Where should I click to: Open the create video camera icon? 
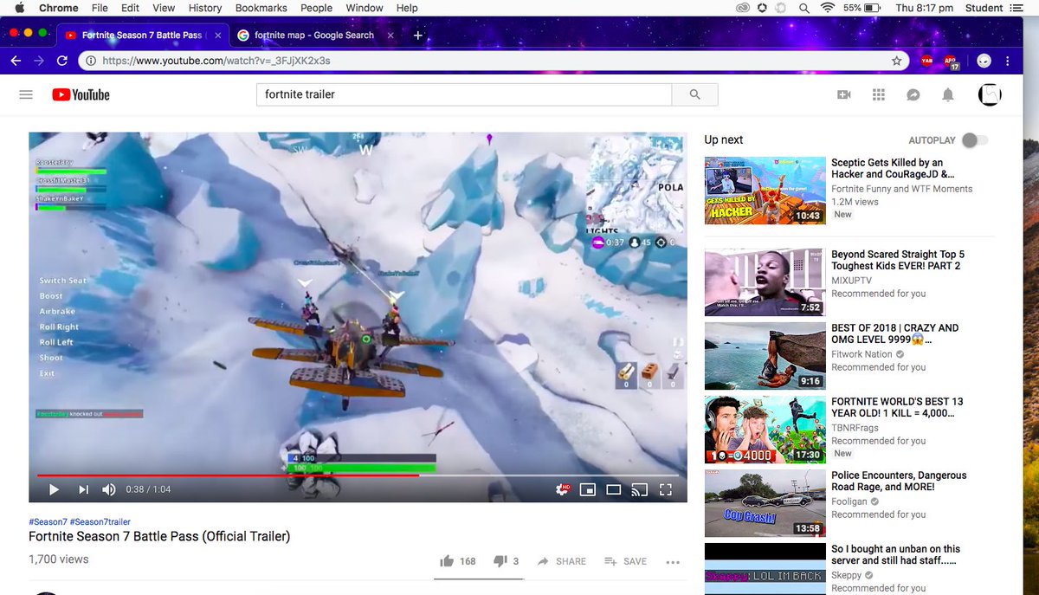[x=843, y=94]
